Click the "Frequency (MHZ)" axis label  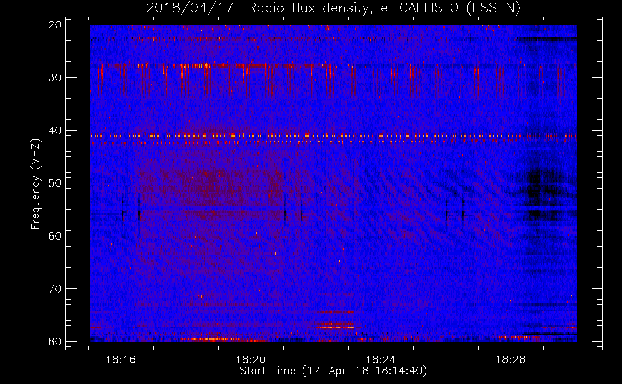(x=35, y=184)
